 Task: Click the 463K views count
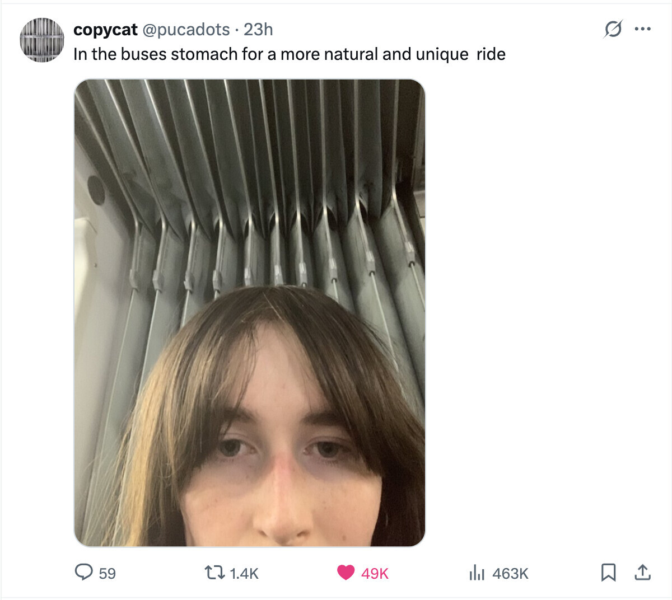[510, 573]
